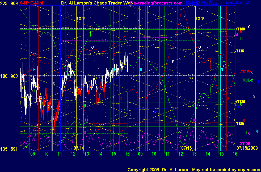Select the blue U marker at right edge

coord(259,82)
